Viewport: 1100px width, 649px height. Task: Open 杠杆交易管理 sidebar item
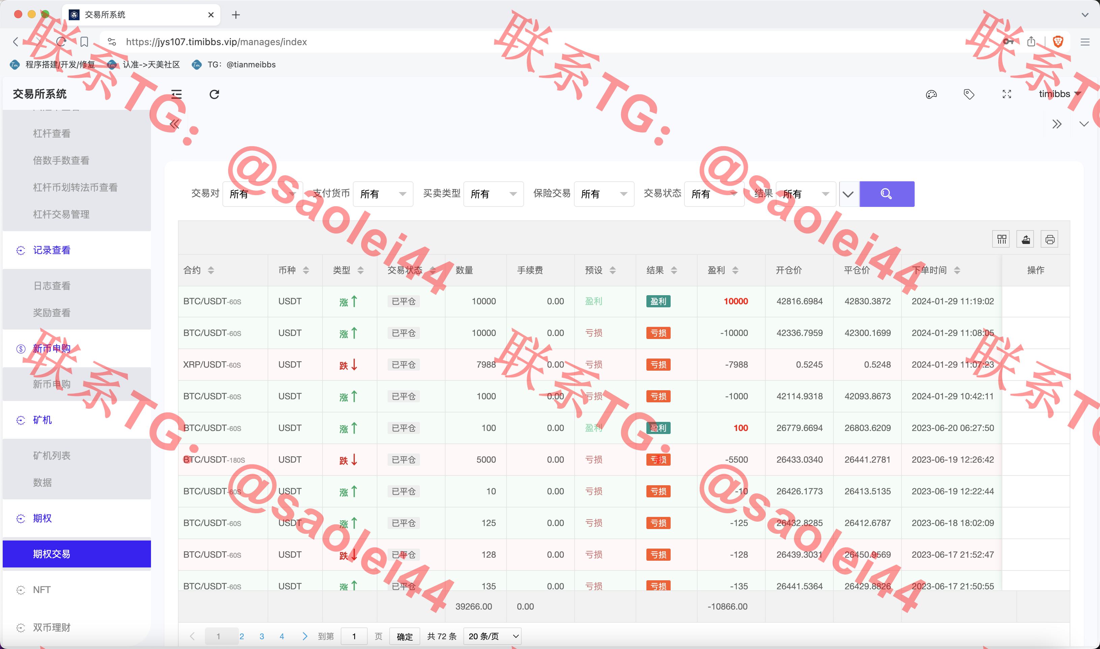pos(77,214)
